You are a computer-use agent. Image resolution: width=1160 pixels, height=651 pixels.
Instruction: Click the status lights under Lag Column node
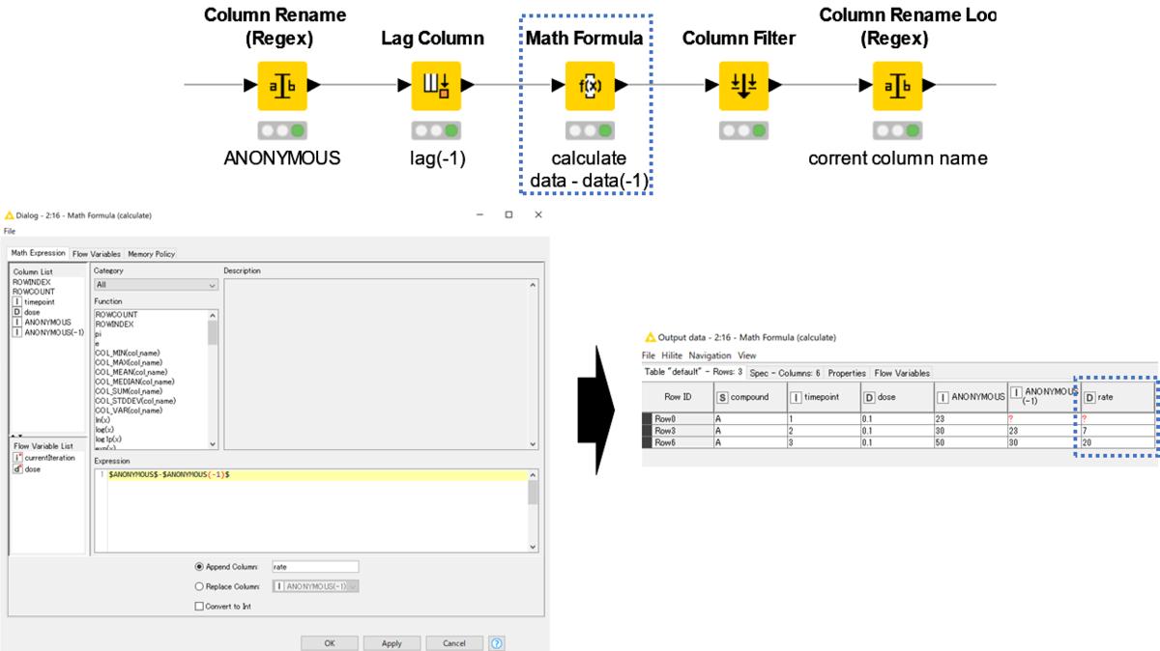[x=436, y=130]
